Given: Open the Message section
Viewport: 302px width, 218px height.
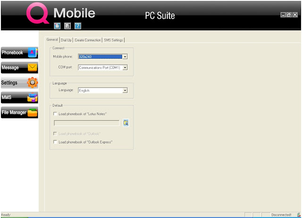Looking at the screenshot, I should point(19,67).
